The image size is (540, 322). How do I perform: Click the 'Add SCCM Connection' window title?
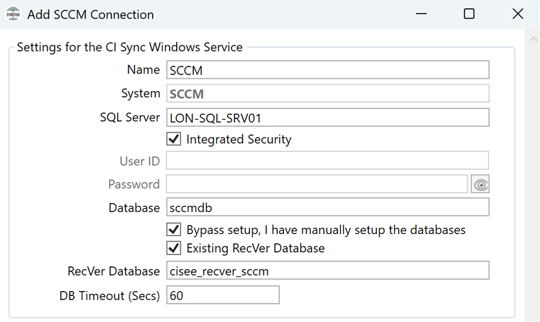[91, 14]
